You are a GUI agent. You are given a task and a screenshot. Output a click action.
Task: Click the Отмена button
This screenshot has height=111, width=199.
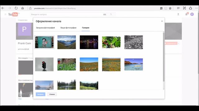click(x=52, y=94)
